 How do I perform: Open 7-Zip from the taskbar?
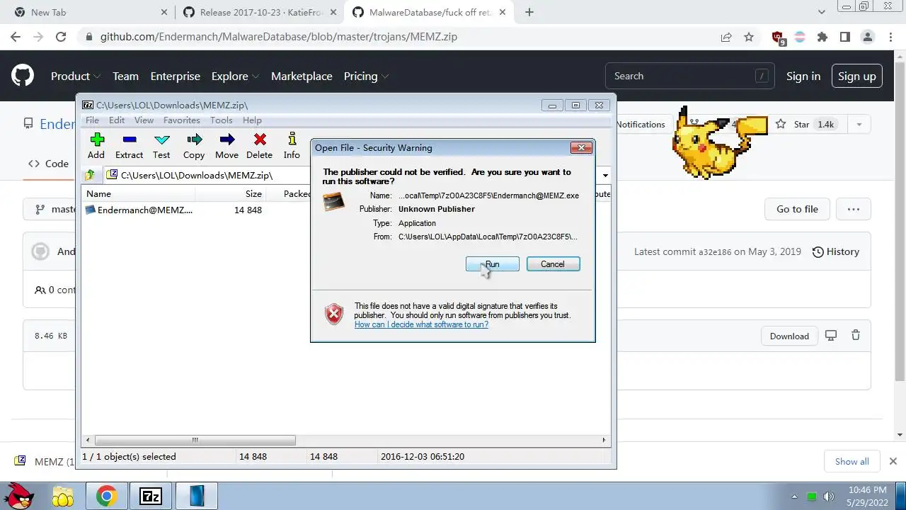(x=151, y=497)
